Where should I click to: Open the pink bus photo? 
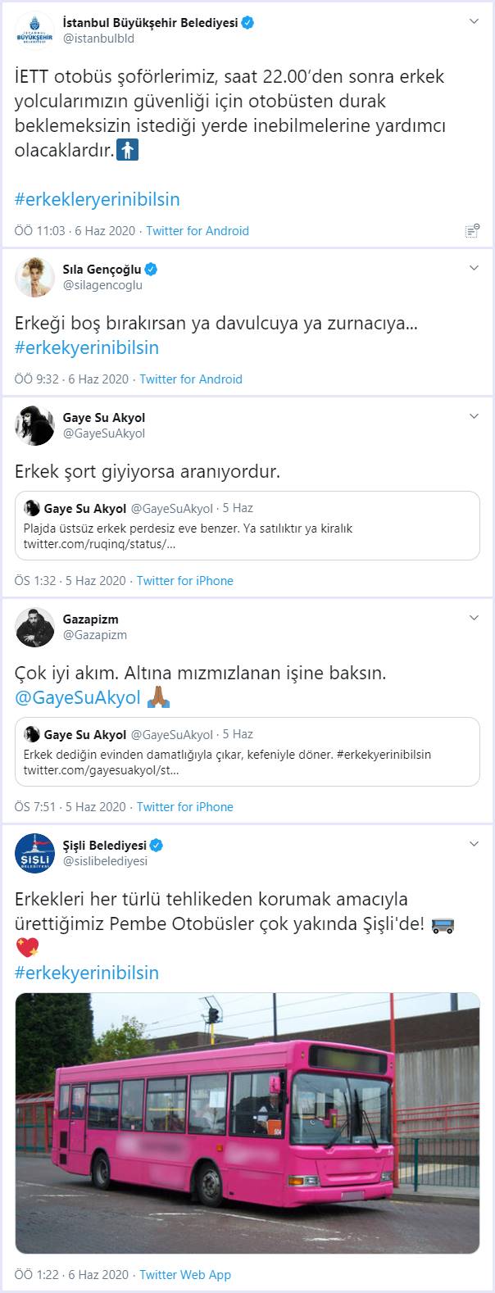(x=247, y=1123)
